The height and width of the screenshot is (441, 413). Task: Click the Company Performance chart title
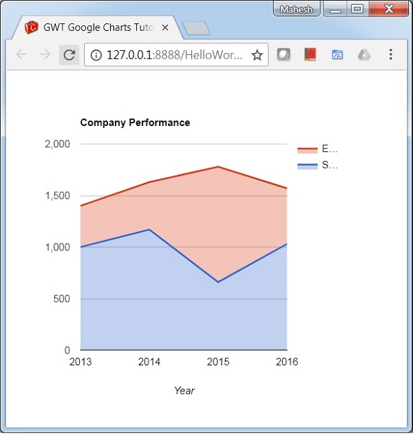[135, 122]
